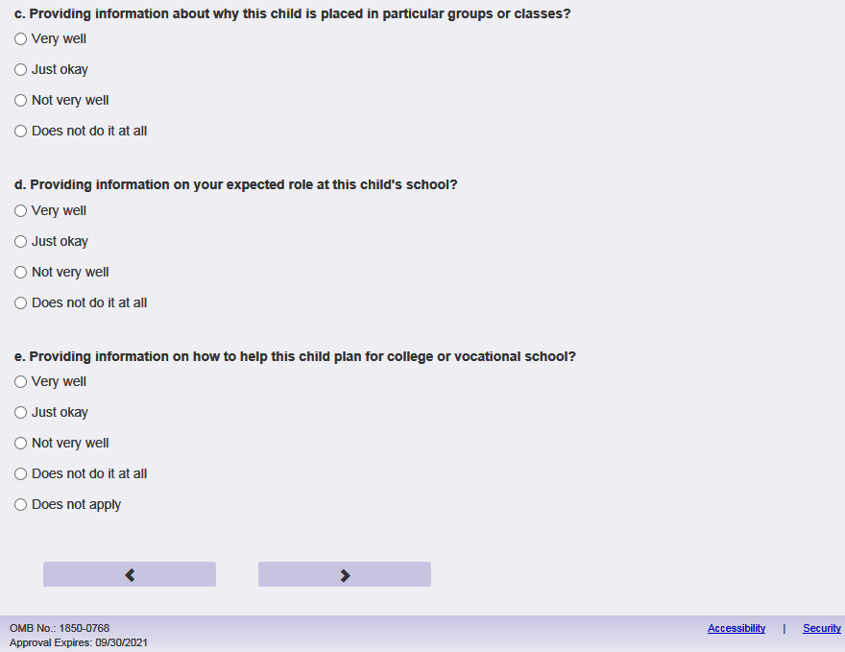Image resolution: width=845 pixels, height=652 pixels.
Task: Click the 'Does not apply' option label text
Action: (x=76, y=505)
